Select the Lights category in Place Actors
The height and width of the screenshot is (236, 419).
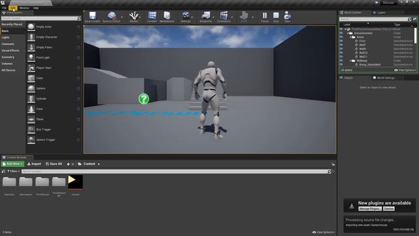6,37
